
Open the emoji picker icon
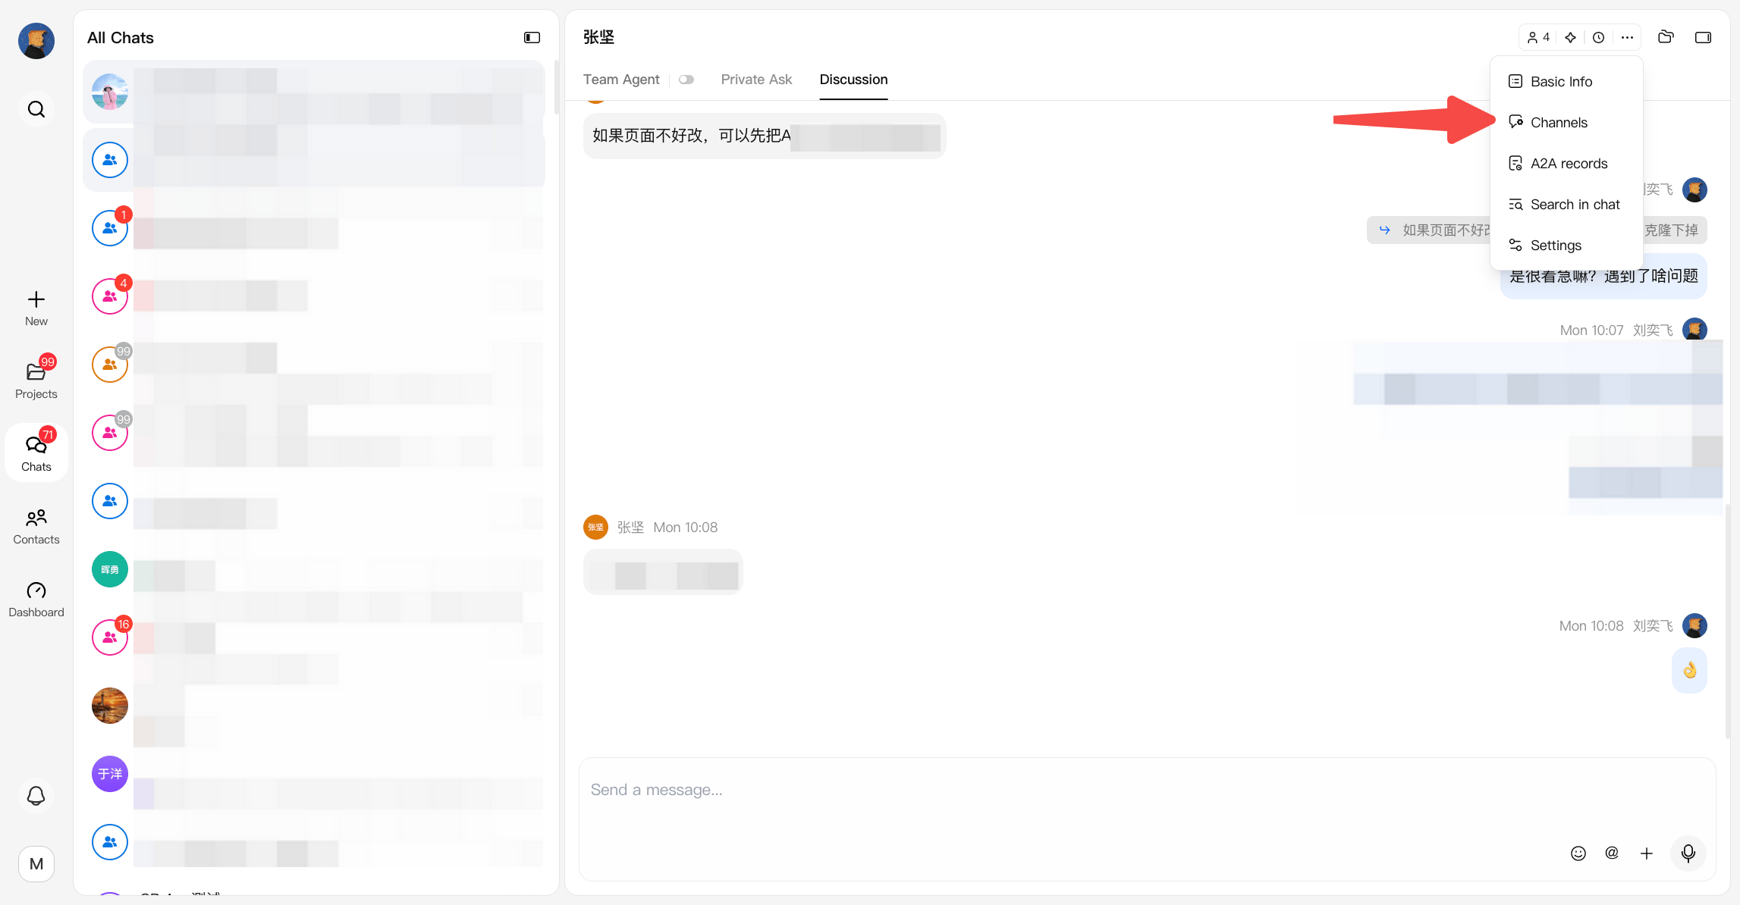1578,853
